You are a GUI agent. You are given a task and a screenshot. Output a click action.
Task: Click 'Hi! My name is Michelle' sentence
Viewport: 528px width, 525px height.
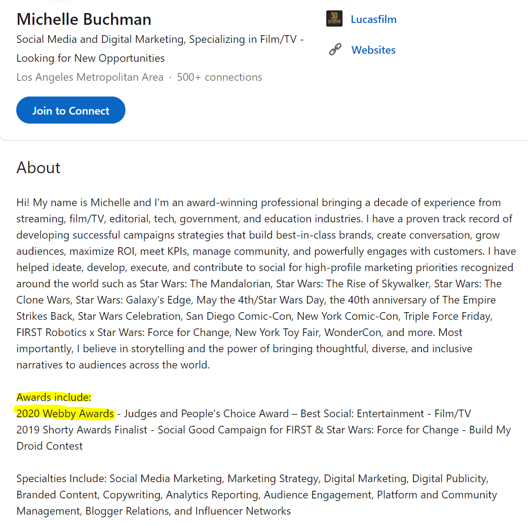point(74,203)
